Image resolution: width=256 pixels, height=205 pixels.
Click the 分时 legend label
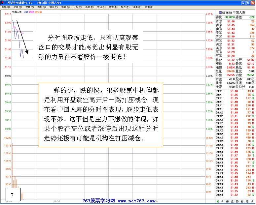pyautogui.click(x=26, y=12)
